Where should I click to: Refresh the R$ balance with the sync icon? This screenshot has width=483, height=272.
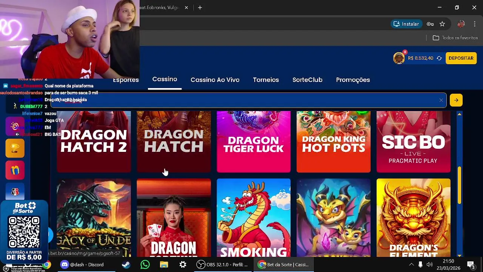[439, 58]
